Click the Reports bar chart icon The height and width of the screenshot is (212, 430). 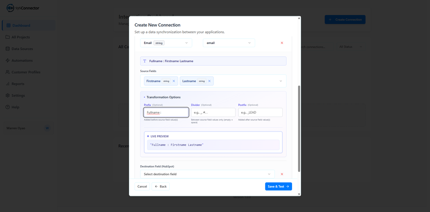(7, 84)
